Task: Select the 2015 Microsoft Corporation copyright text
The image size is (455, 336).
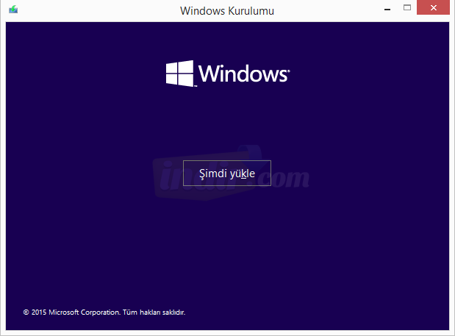Action: [x=104, y=312]
